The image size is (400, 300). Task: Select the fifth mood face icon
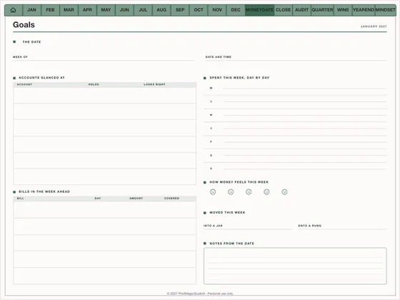tap(284, 192)
